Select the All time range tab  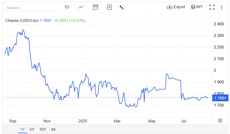tap(53, 130)
